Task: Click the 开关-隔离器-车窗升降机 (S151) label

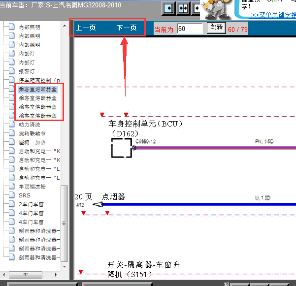Action: (144, 269)
